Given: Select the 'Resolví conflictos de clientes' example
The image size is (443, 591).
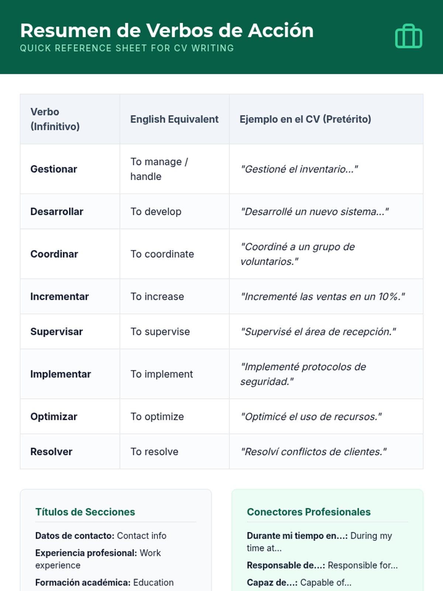Looking at the screenshot, I should click(313, 452).
